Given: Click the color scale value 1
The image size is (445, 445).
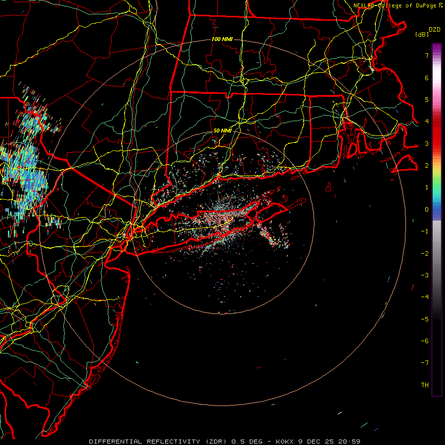Looking at the screenshot, I should tap(427, 187).
